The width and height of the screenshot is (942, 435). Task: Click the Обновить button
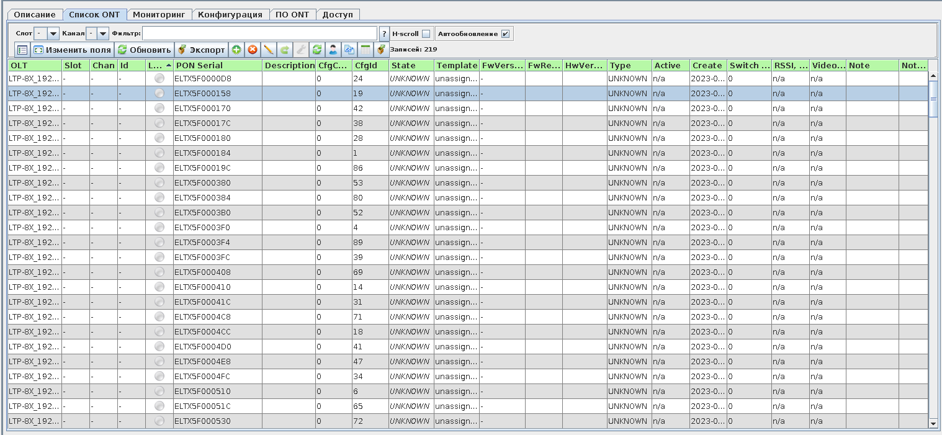(145, 50)
